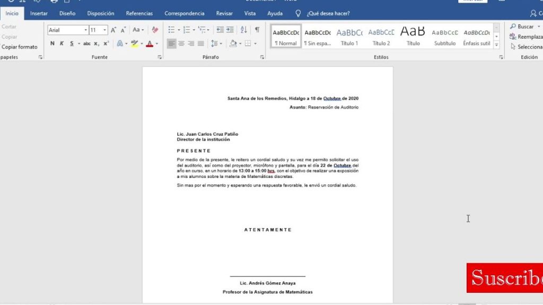The height and width of the screenshot is (305, 543).
Task: Open the Referencias tab
Action: [139, 13]
